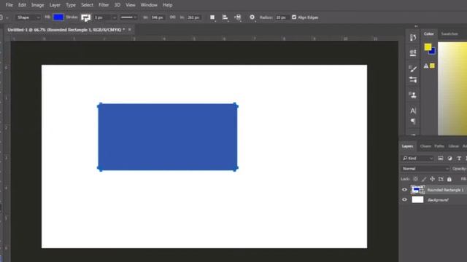Switch to the Layers tab
This screenshot has height=262, width=467.
pyautogui.click(x=407, y=146)
